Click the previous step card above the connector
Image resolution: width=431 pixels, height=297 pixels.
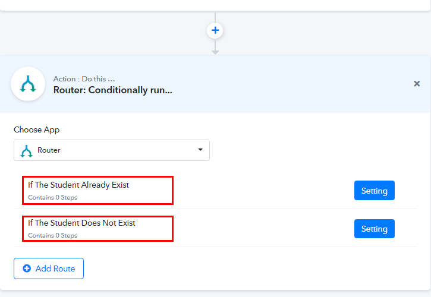click(x=215, y=5)
